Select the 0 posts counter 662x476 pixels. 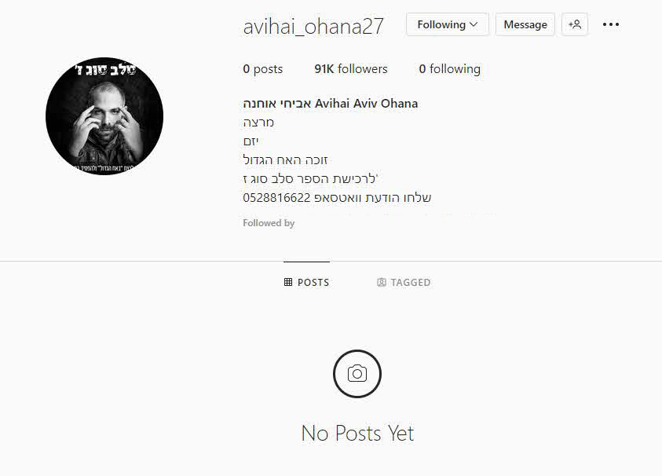click(x=262, y=69)
